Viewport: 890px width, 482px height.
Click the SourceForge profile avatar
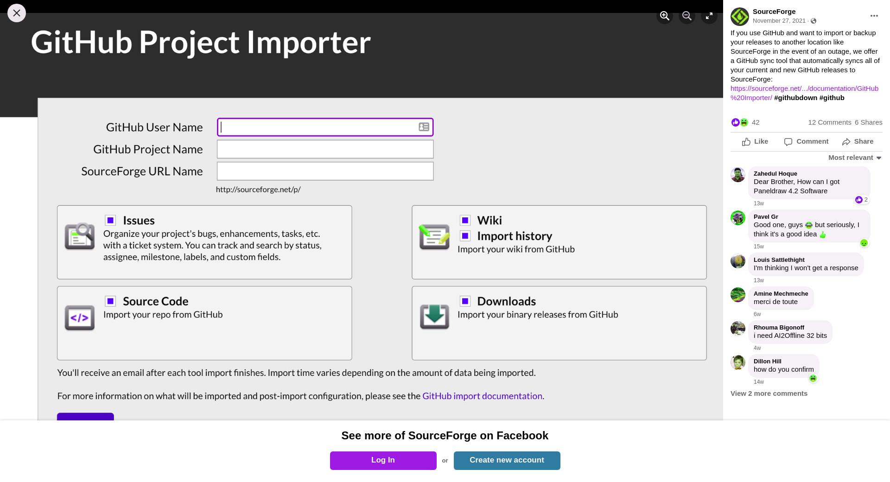[739, 16]
